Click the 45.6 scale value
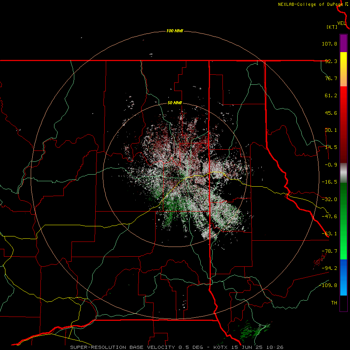Screen dimensions: 350x350 point(331,113)
